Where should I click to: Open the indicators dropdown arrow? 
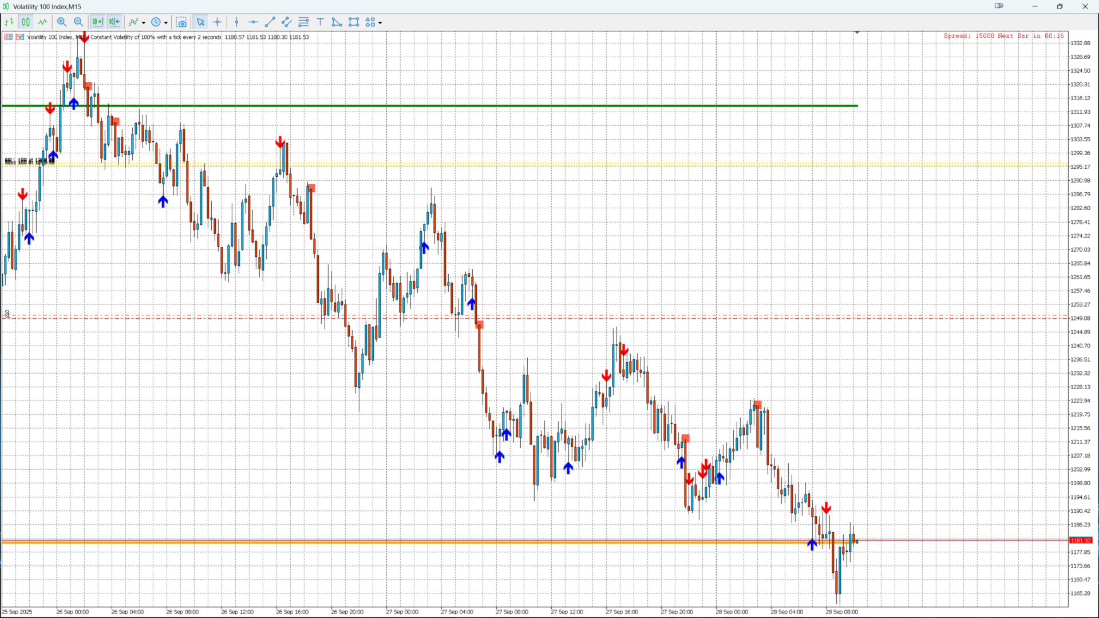pos(144,23)
